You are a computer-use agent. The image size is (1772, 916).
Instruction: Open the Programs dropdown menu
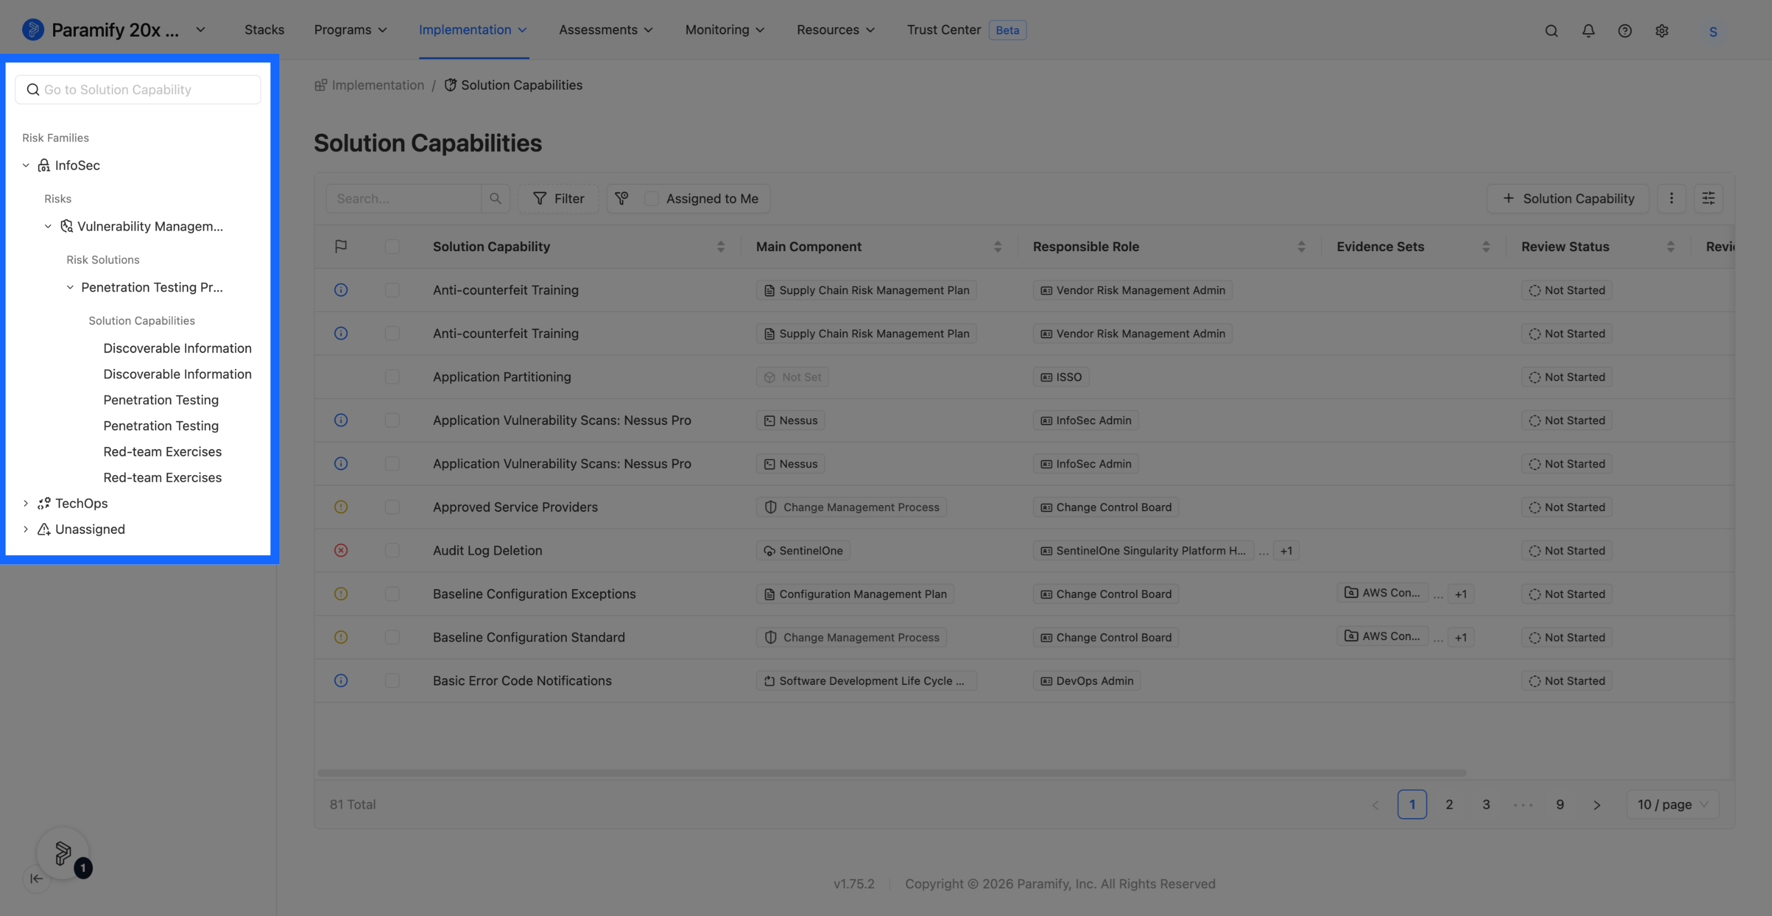(350, 29)
